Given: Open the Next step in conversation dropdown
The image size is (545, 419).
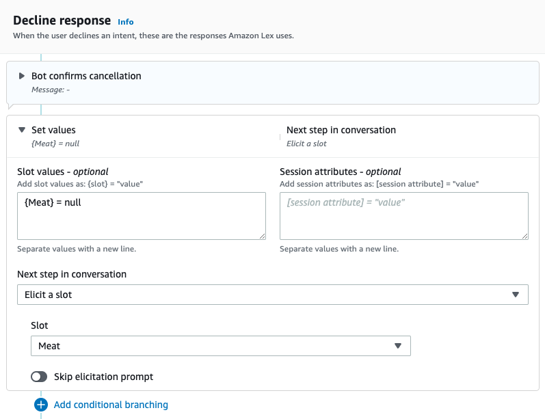Looking at the screenshot, I should point(272,295).
